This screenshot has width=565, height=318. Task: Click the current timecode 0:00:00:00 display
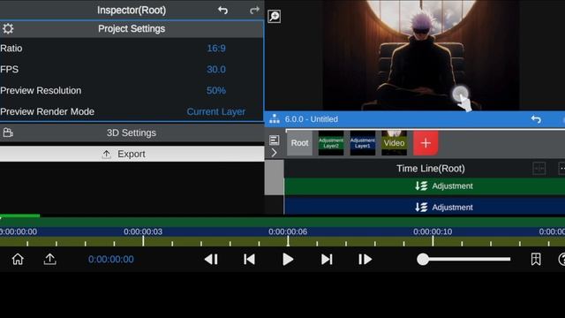click(x=111, y=259)
